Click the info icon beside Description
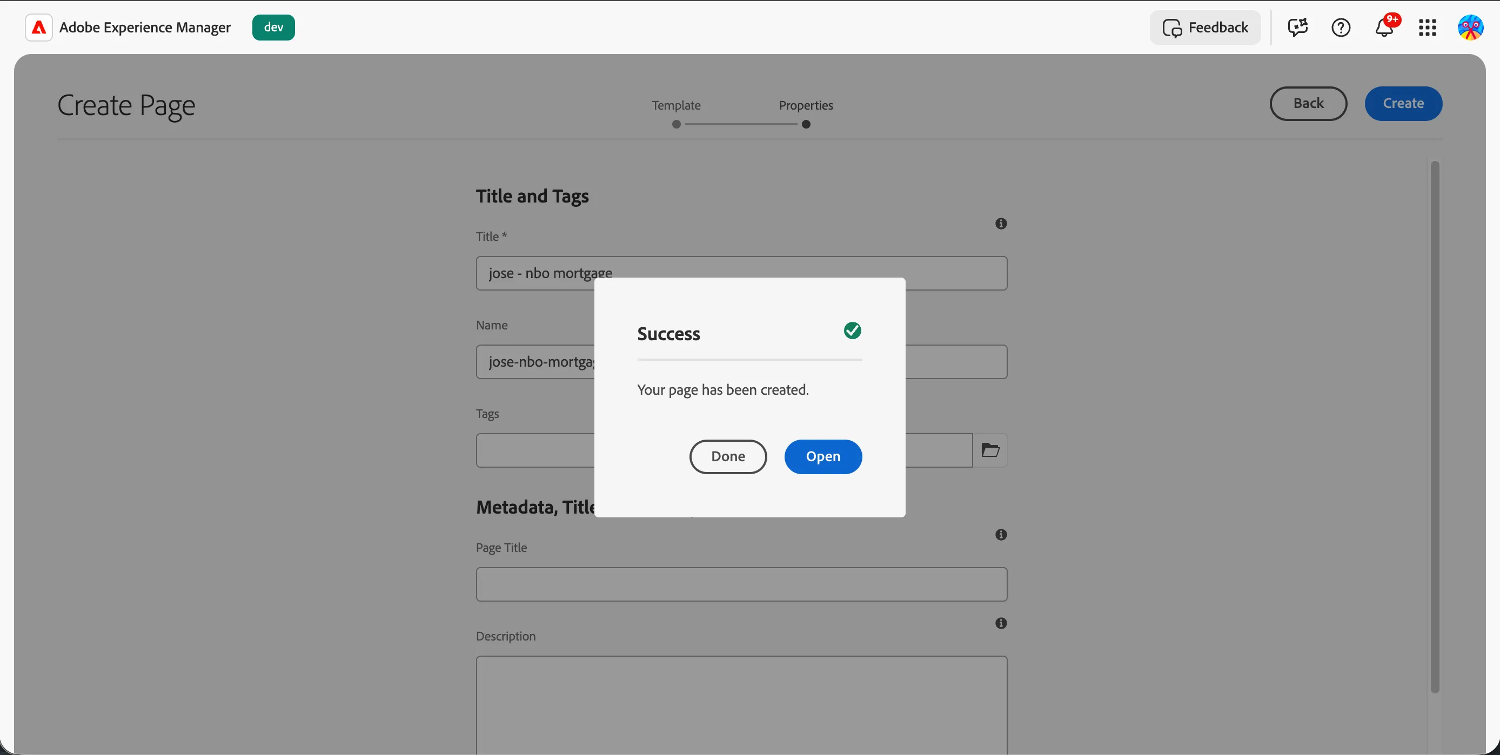 (x=1001, y=623)
